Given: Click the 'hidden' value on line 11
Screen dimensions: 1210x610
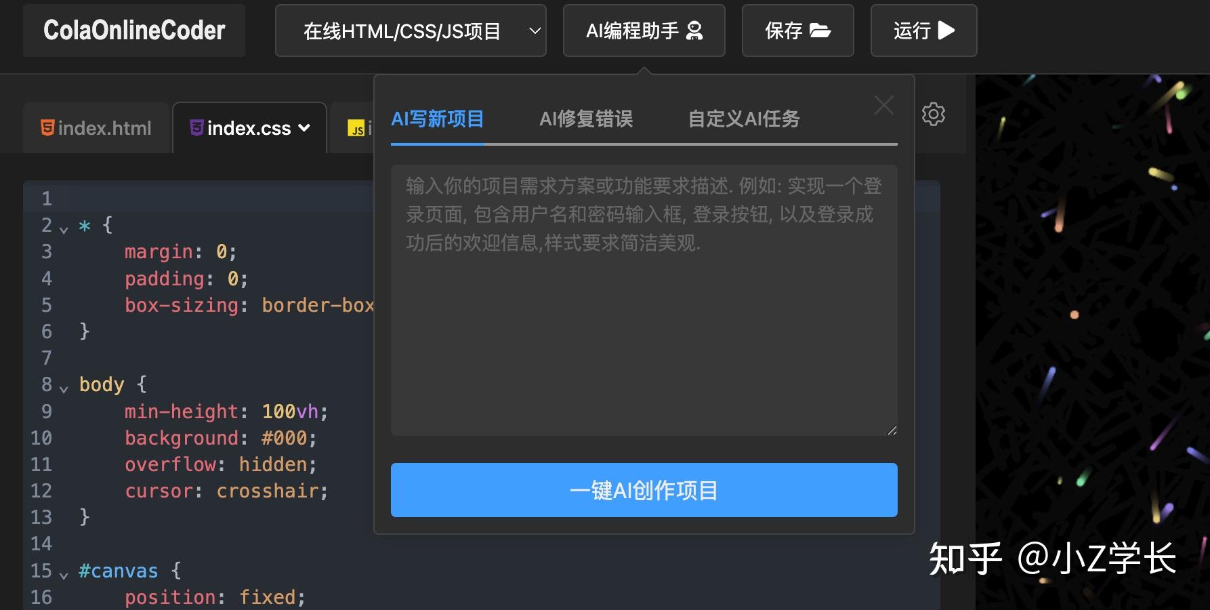Looking at the screenshot, I should (x=273, y=464).
